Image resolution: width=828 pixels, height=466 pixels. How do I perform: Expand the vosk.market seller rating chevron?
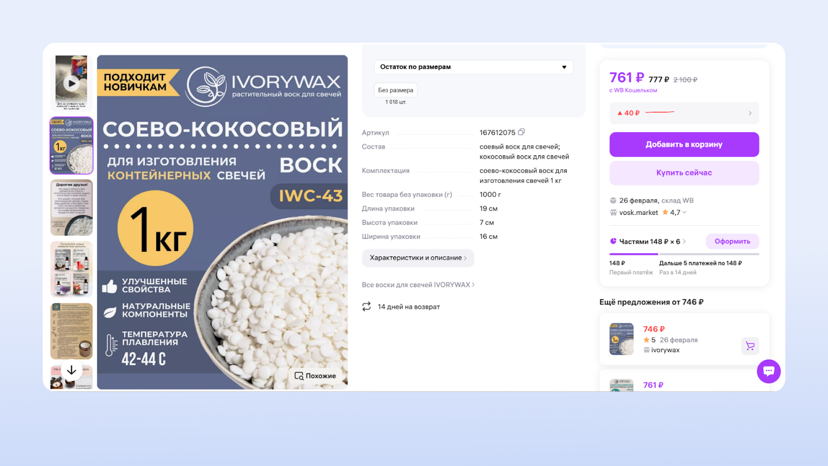click(685, 212)
